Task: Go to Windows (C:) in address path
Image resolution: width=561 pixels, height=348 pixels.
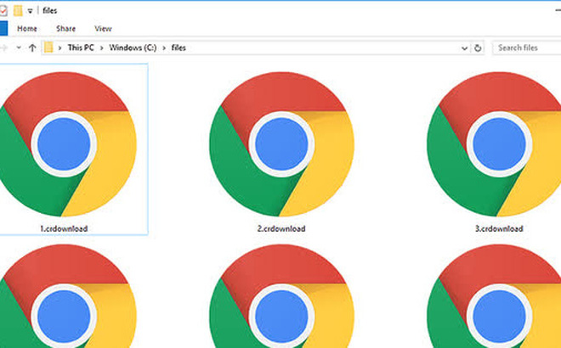Action: pos(132,48)
